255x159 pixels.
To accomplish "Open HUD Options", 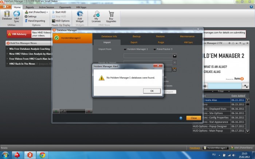I will click(x=61, y=21).
